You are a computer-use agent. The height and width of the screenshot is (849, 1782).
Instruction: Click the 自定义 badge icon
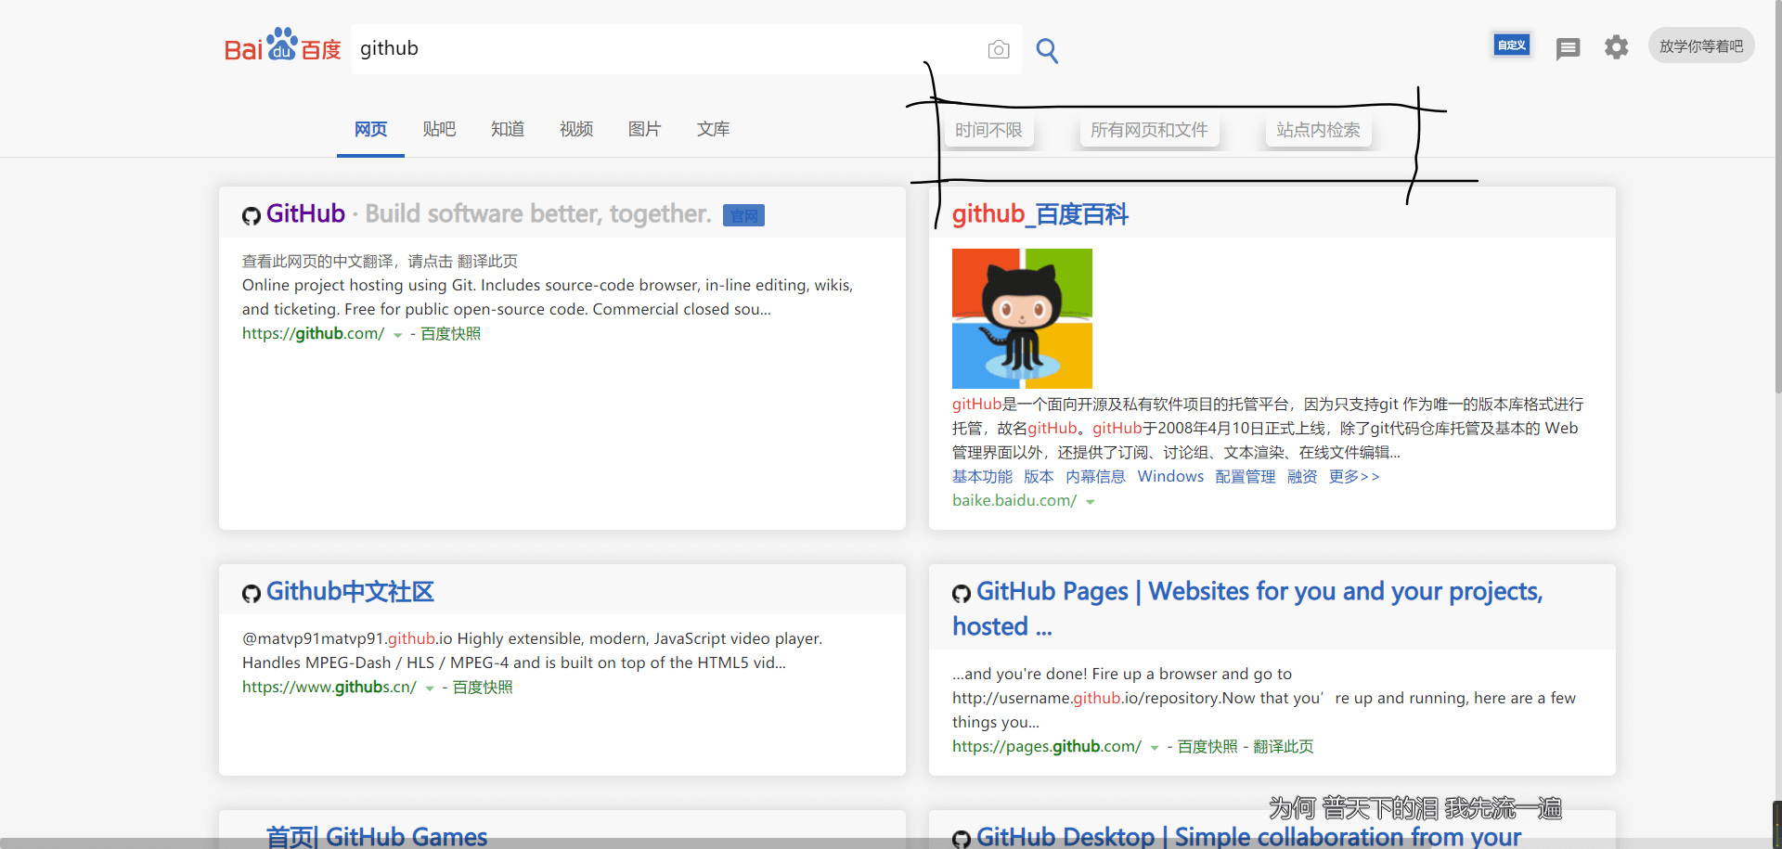1512,45
